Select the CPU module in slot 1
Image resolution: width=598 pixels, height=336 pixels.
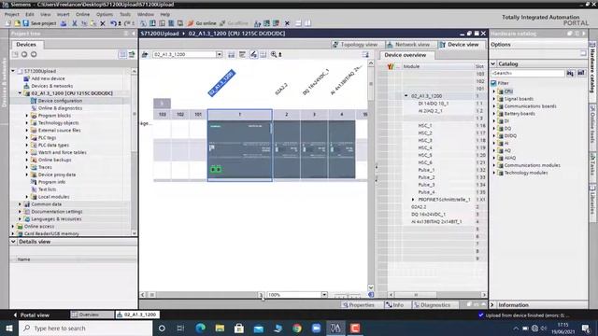[240, 149]
